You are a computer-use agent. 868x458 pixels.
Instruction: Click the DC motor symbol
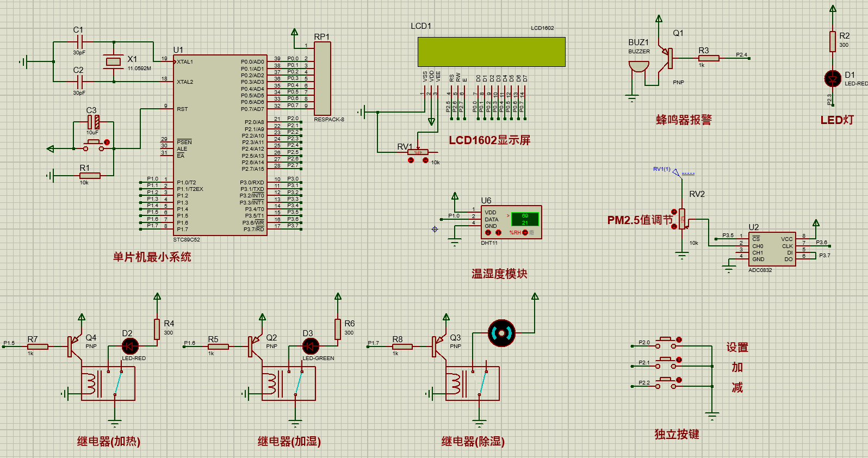(501, 333)
